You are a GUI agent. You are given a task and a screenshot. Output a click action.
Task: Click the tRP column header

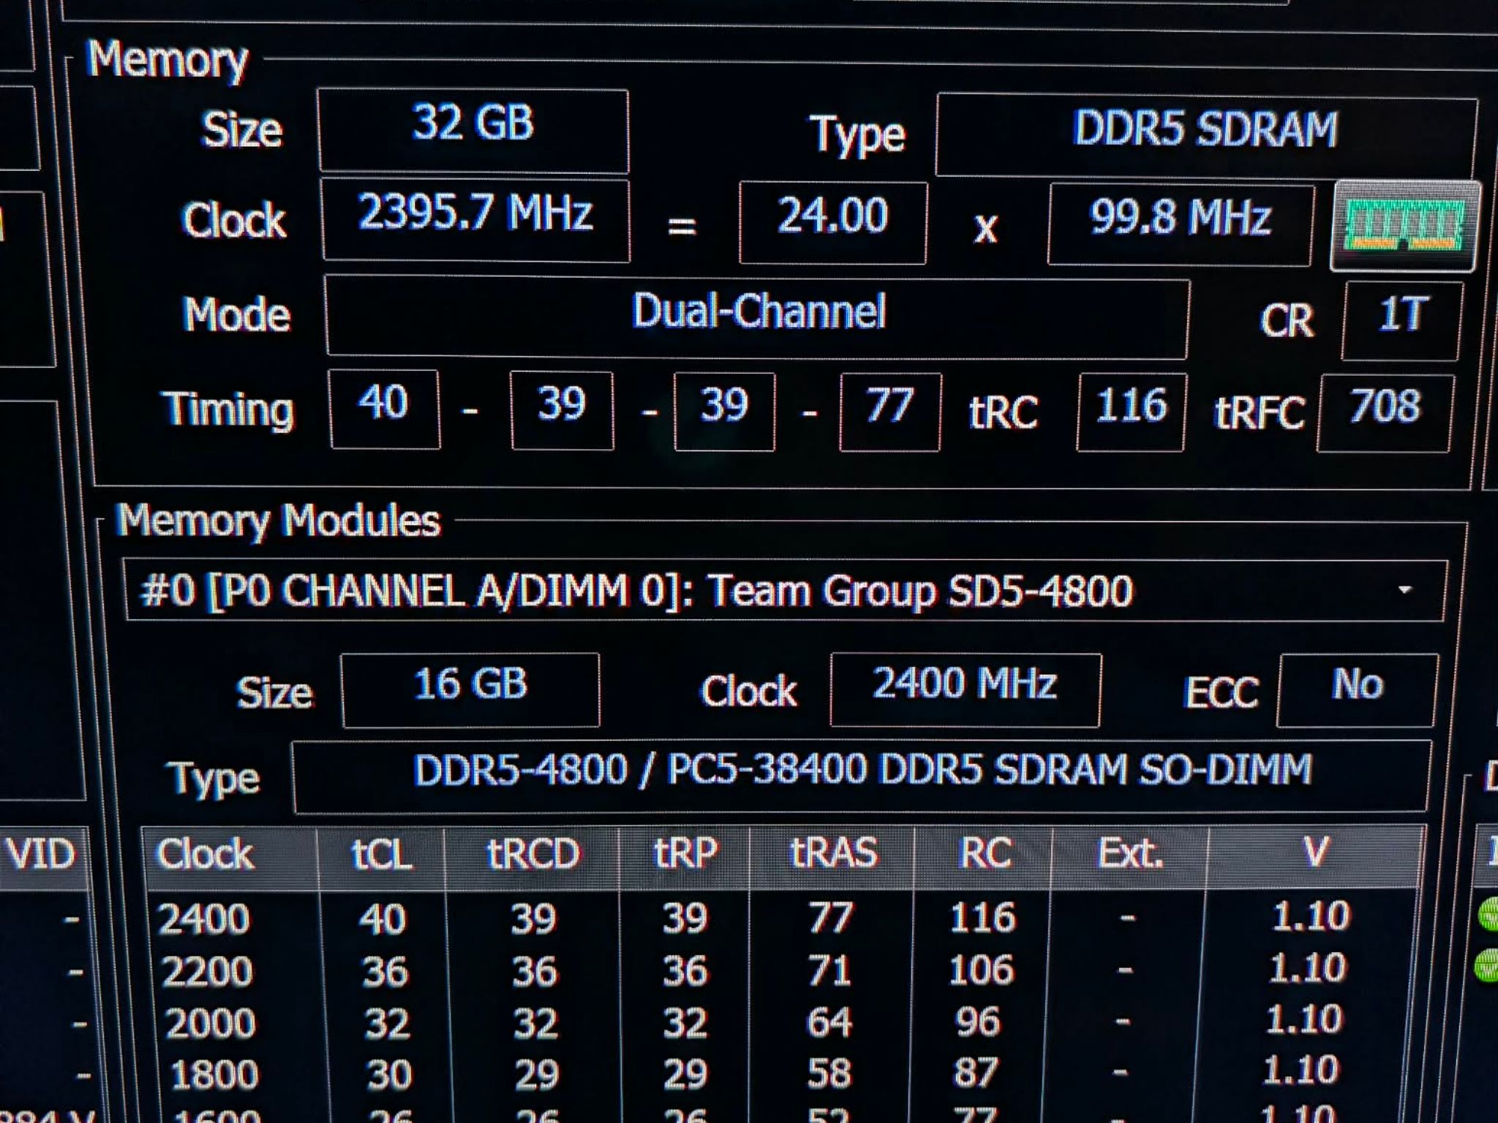[684, 857]
